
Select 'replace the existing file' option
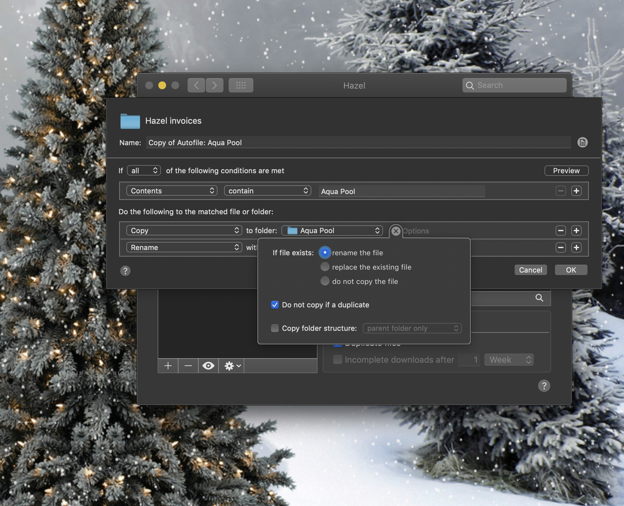[x=325, y=267]
